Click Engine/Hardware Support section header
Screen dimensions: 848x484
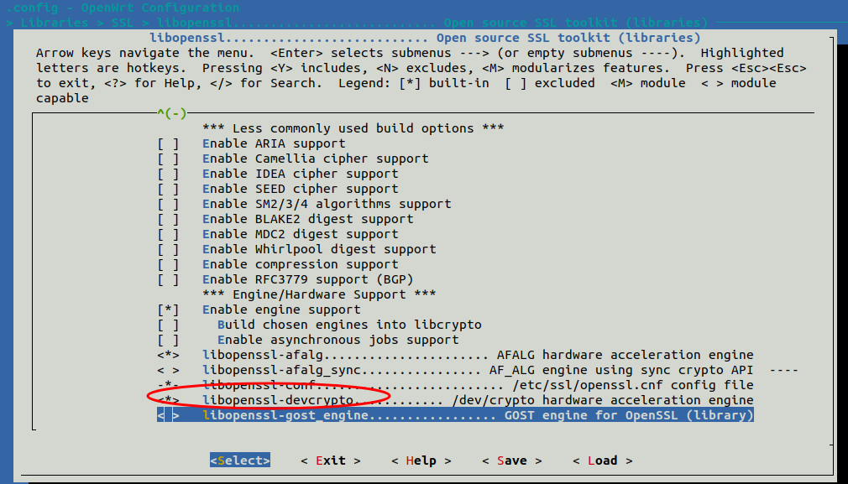click(x=319, y=295)
